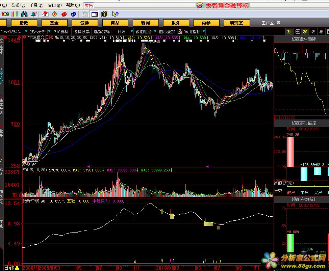
Task: Click the 绝好中线 indicator label
Action: click(x=31, y=201)
